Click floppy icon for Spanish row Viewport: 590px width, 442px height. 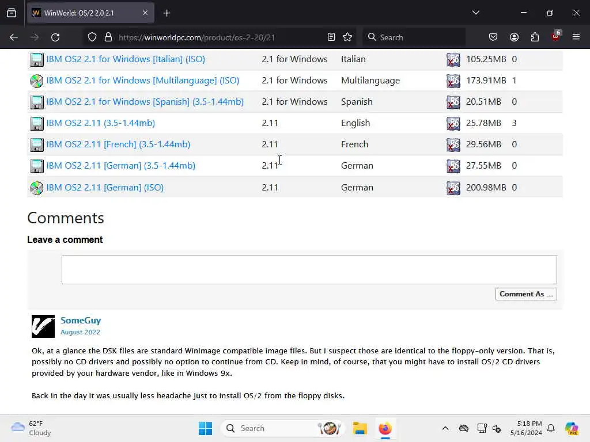(36, 102)
